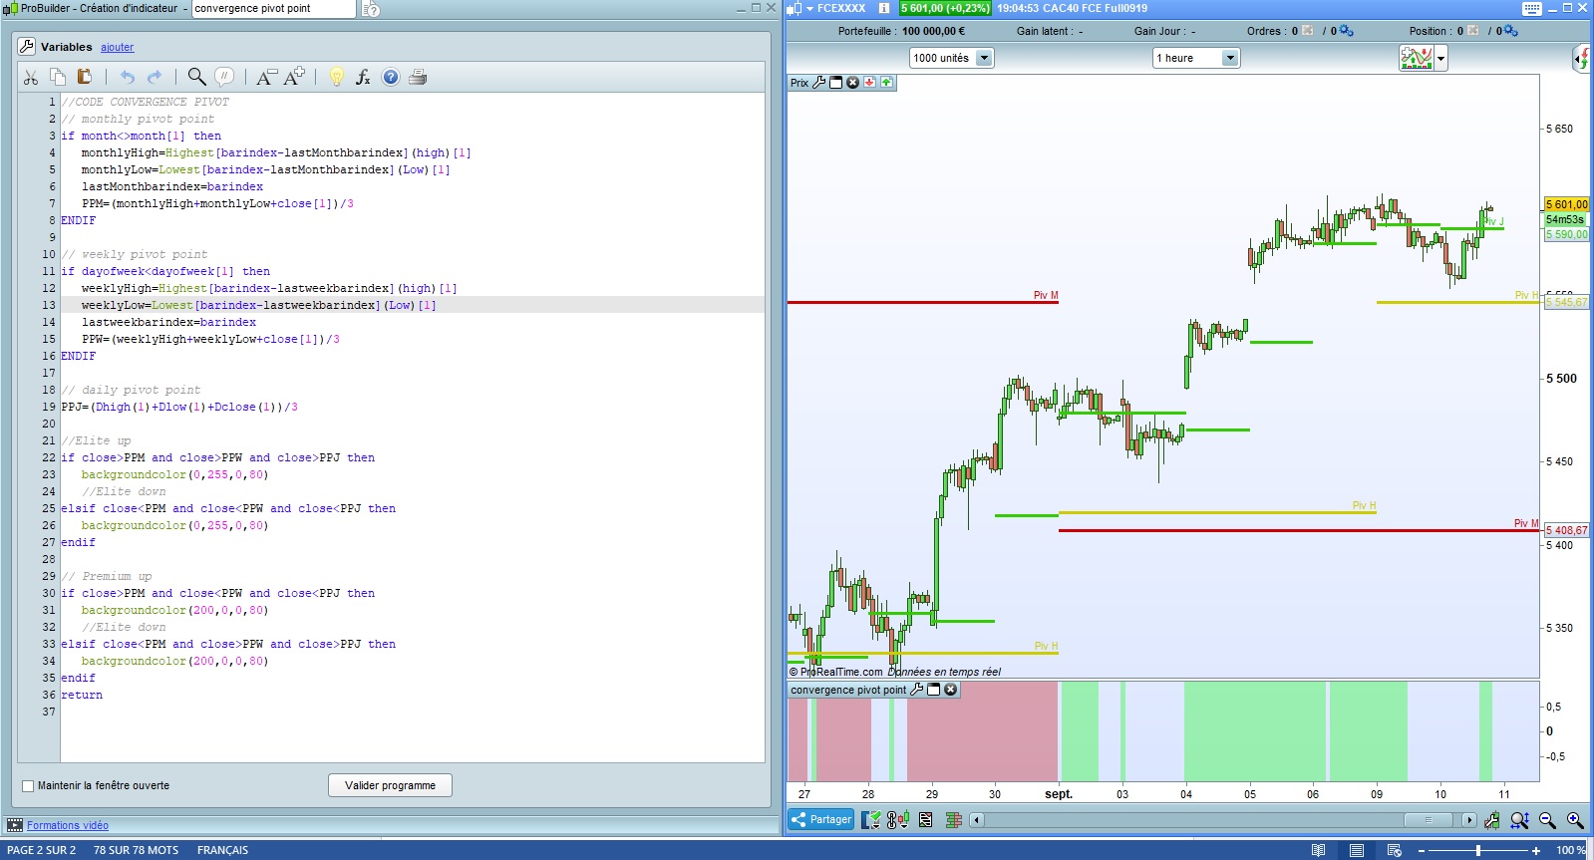Remove the Prix panel with X icon

(x=852, y=83)
